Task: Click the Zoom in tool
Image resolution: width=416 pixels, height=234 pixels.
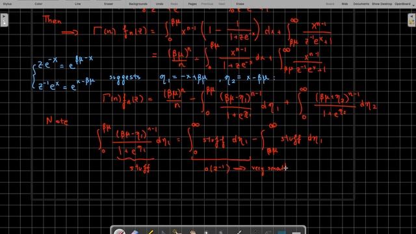Action: click(207, 233)
